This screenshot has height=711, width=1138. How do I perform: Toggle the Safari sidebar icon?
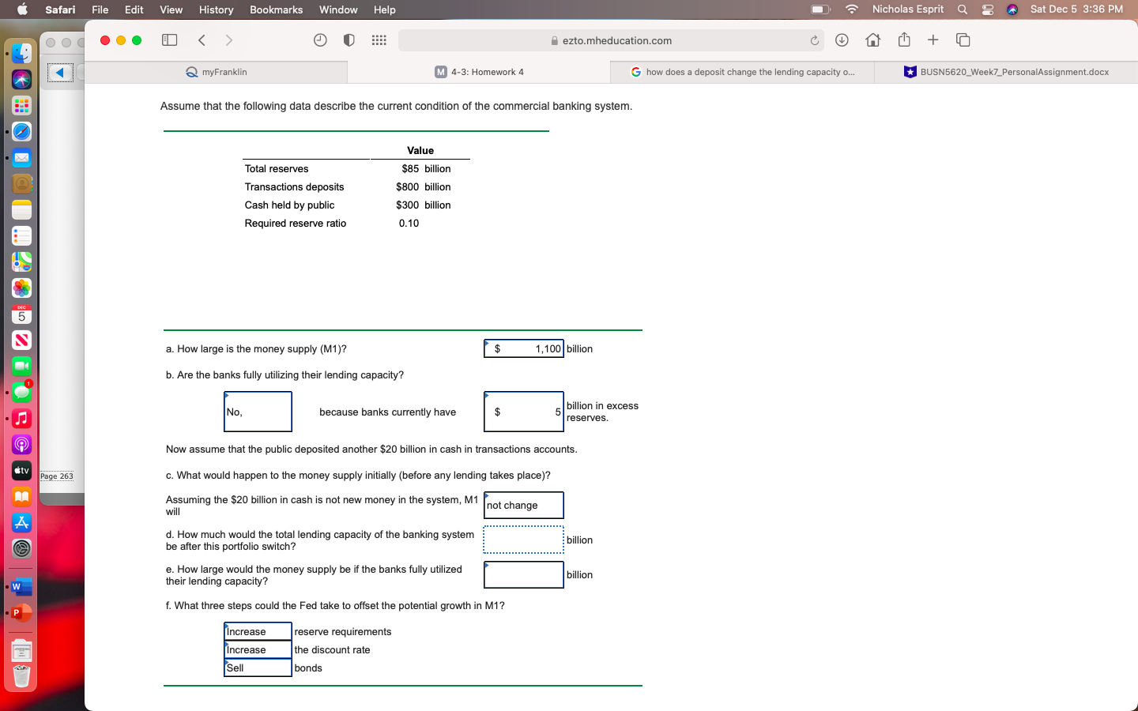tap(169, 39)
